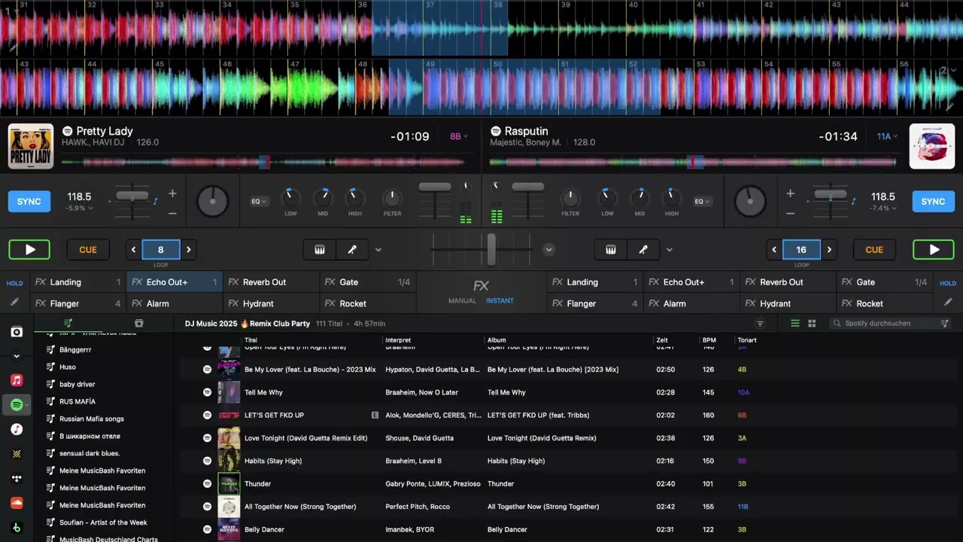Open the microphone tool on left deck

[351, 250]
